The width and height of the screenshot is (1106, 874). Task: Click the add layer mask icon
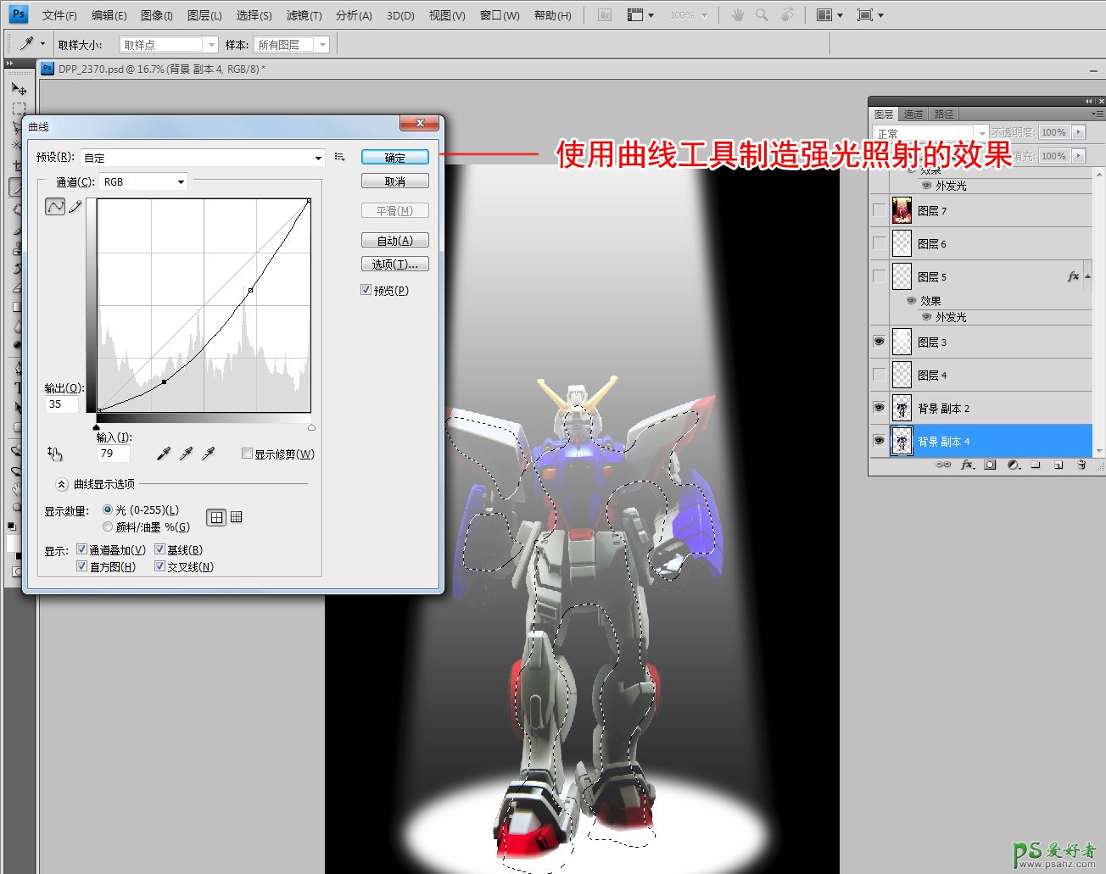tap(989, 465)
